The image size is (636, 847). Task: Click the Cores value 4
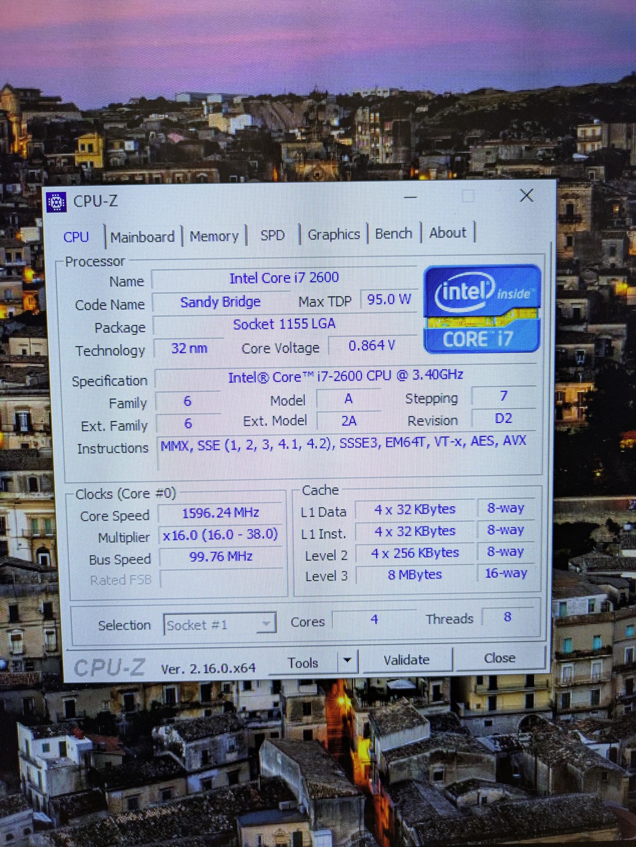click(x=374, y=619)
